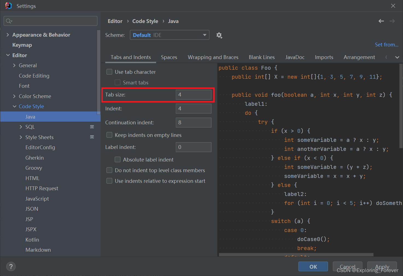Screen dimensions: 403x276
Task: Click the Cancel button
Action: pyautogui.click(x=347, y=266)
